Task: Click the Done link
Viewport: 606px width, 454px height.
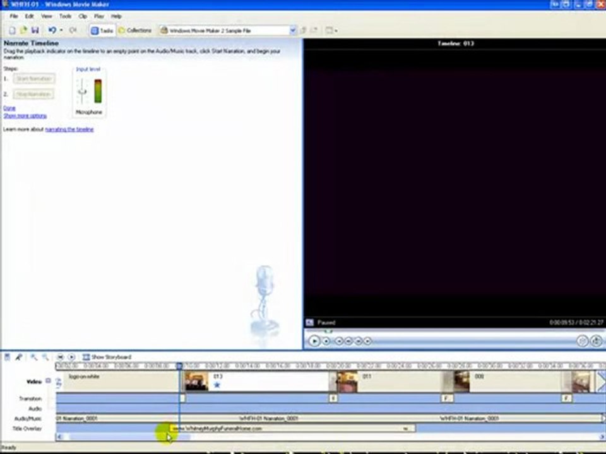Action: [x=9, y=108]
